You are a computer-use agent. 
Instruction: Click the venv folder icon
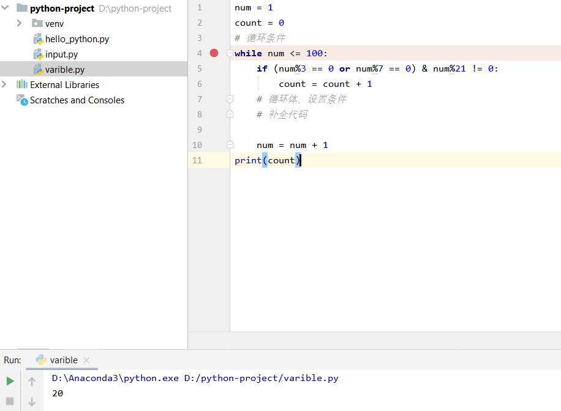(37, 23)
